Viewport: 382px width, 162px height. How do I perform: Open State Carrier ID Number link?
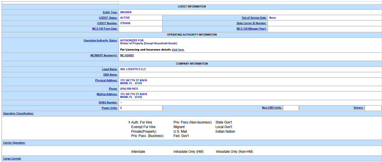point(251,23)
